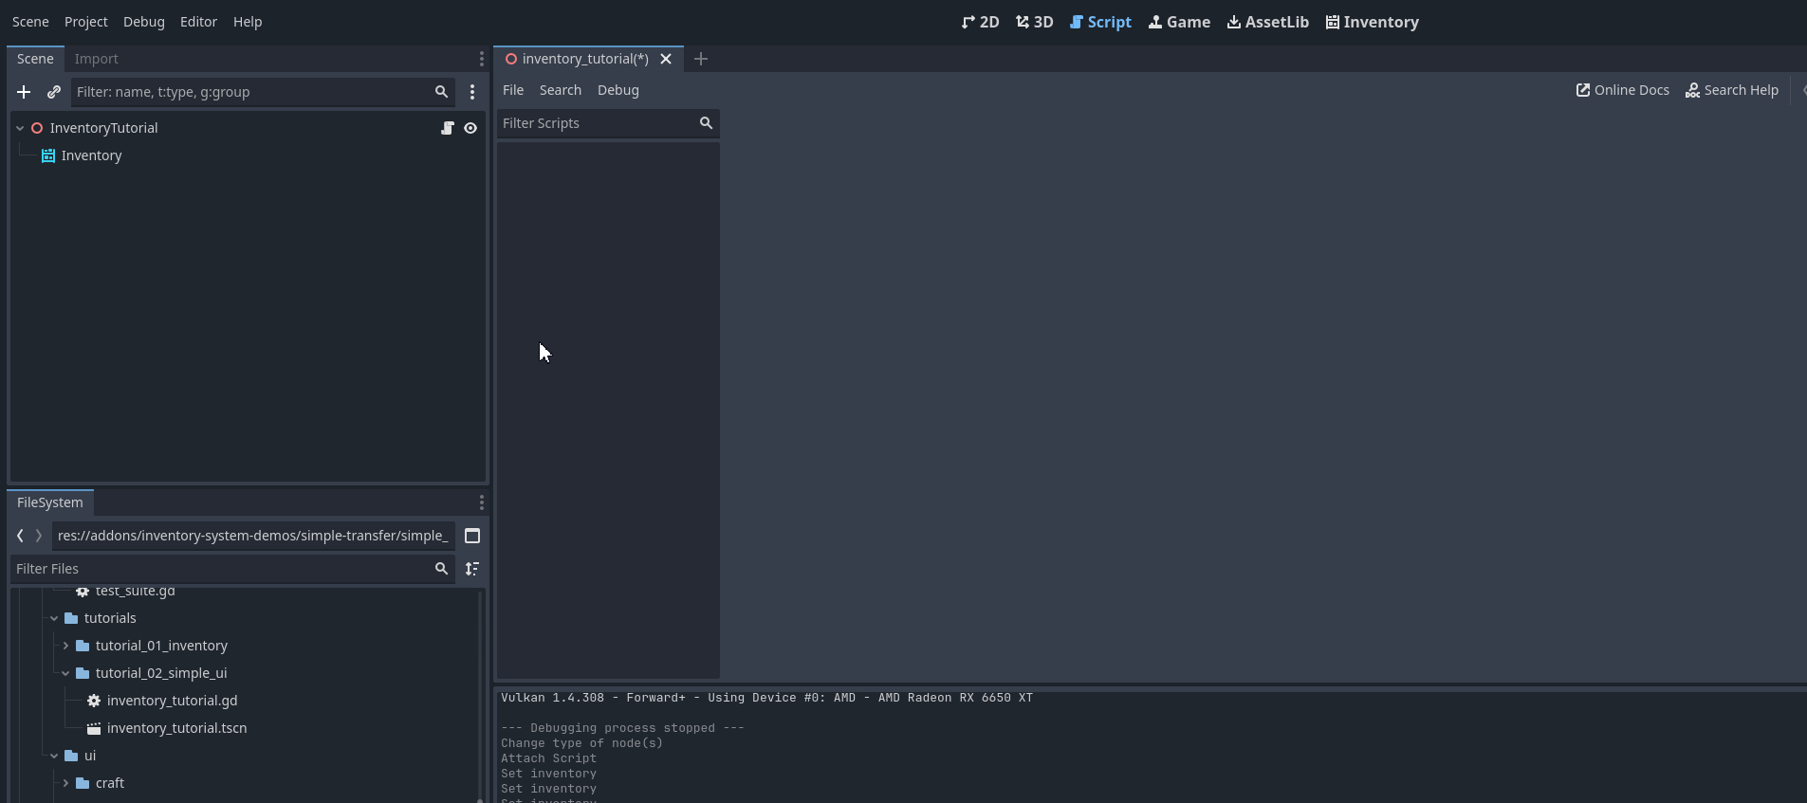
Task: Go forward in FileSystem history
Action: (39, 536)
